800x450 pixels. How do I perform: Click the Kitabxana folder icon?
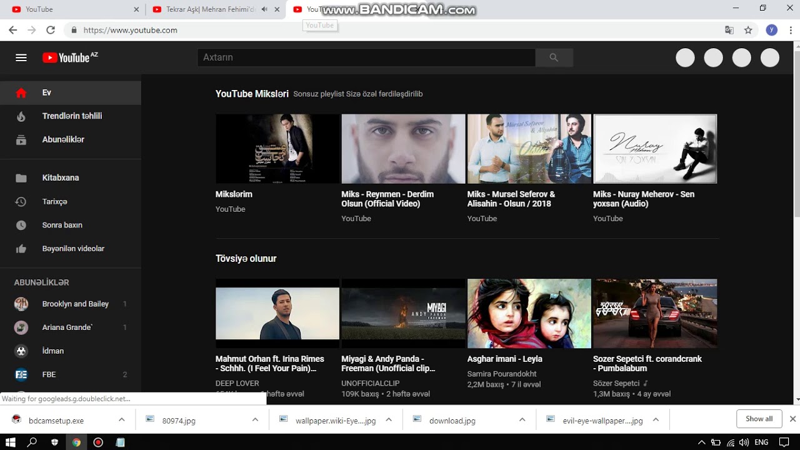(21, 178)
